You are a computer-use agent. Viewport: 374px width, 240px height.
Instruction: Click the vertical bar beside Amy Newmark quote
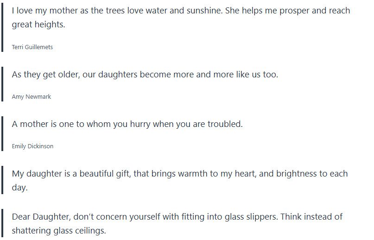click(x=2, y=84)
